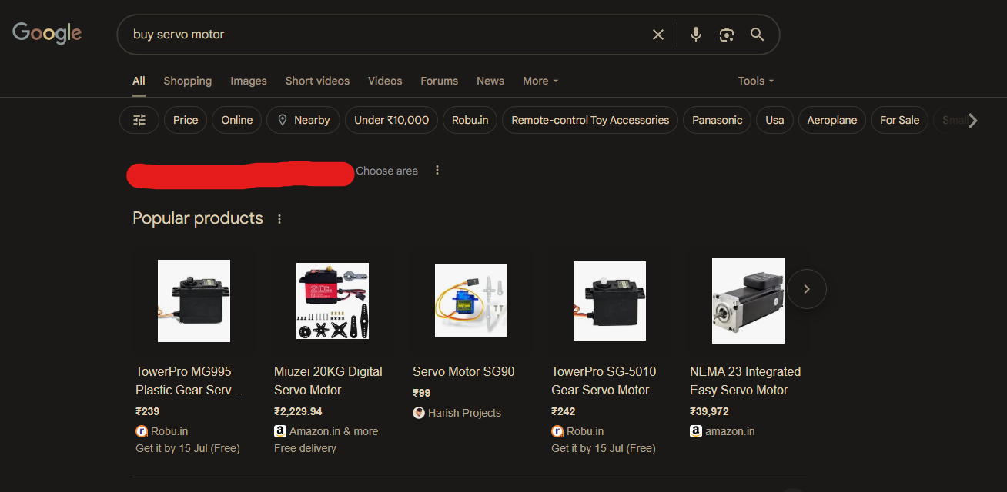Viewport: 1007px width, 492px height.
Task: Open NEMA 23 Integrated Easy Servo Motor title
Action: point(745,381)
